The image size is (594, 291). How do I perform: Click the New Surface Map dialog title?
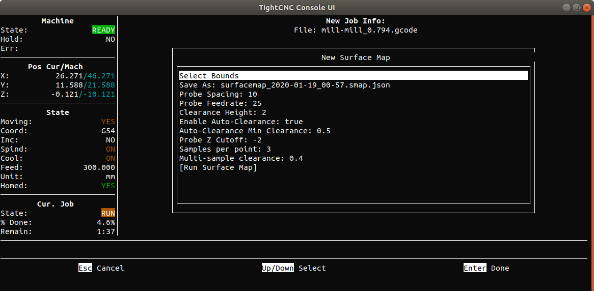point(356,57)
